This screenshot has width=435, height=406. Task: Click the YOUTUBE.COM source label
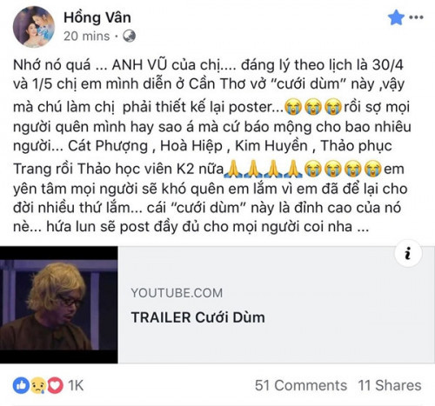[177, 293]
